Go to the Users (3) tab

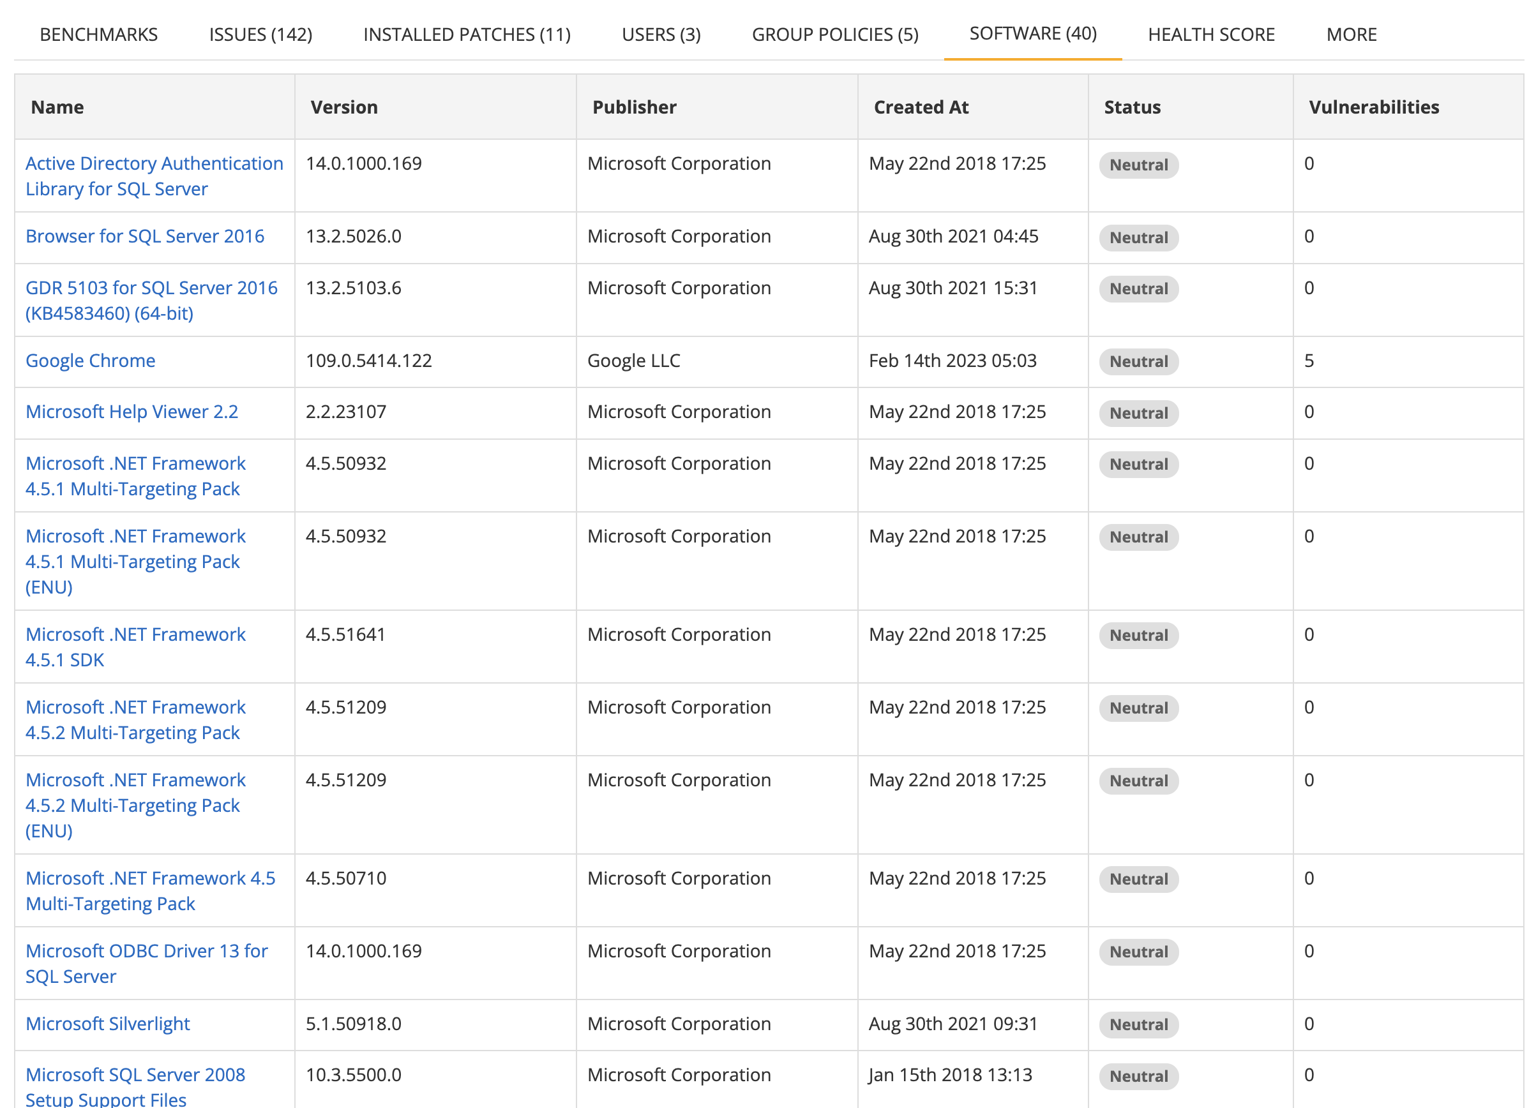point(661,34)
